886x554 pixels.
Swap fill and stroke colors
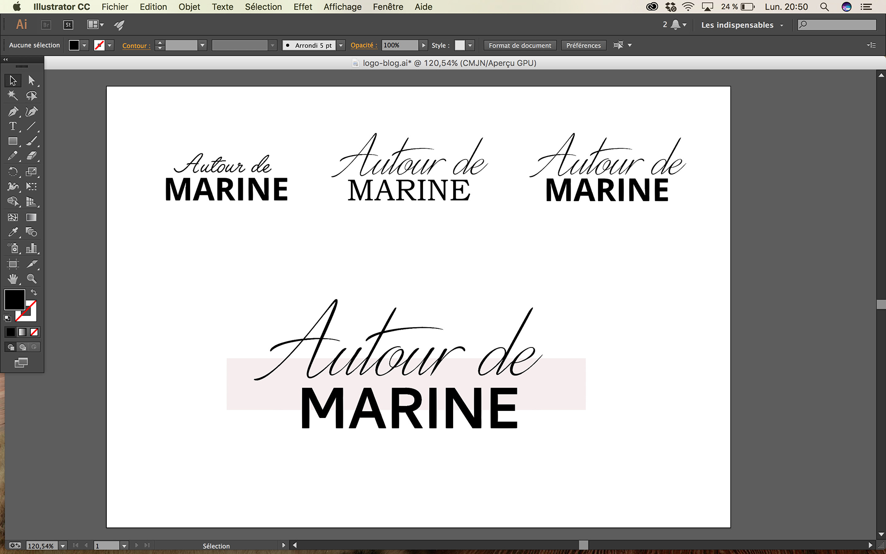coord(34,293)
